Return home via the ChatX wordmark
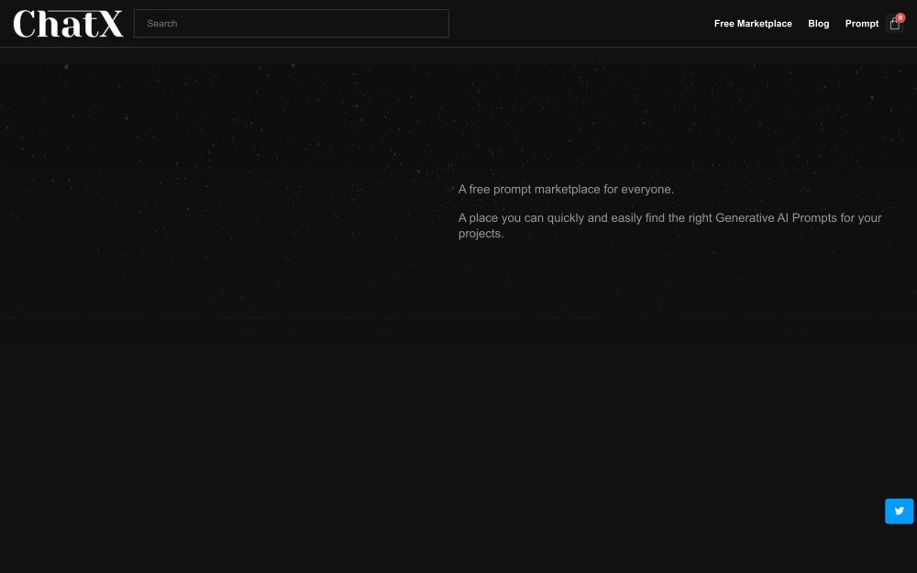917x573 pixels. [x=68, y=24]
